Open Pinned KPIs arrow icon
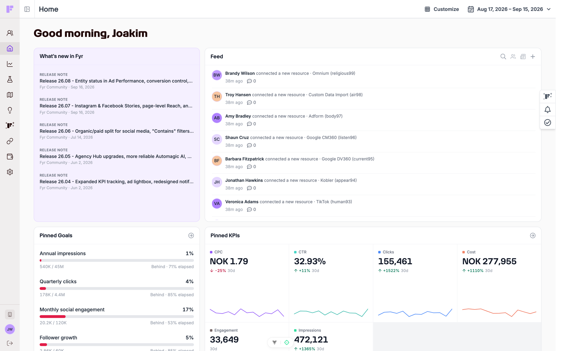 [533, 236]
